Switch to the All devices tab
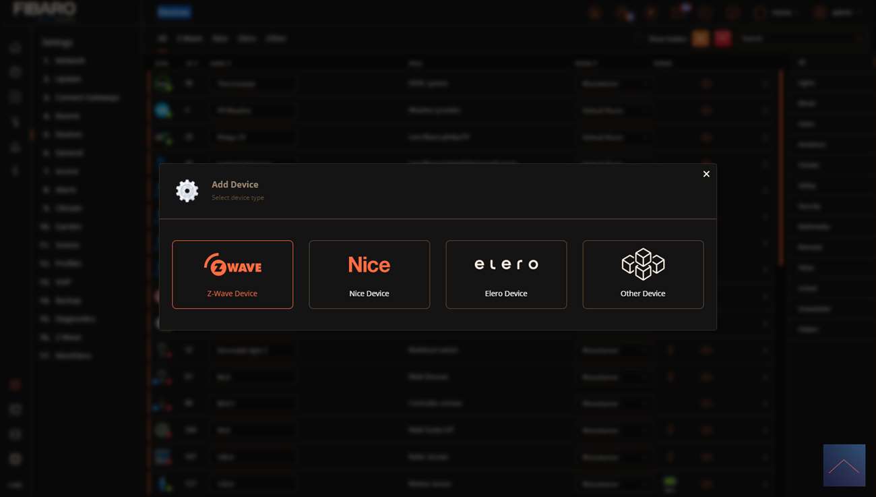This screenshot has height=497, width=876. [162, 39]
